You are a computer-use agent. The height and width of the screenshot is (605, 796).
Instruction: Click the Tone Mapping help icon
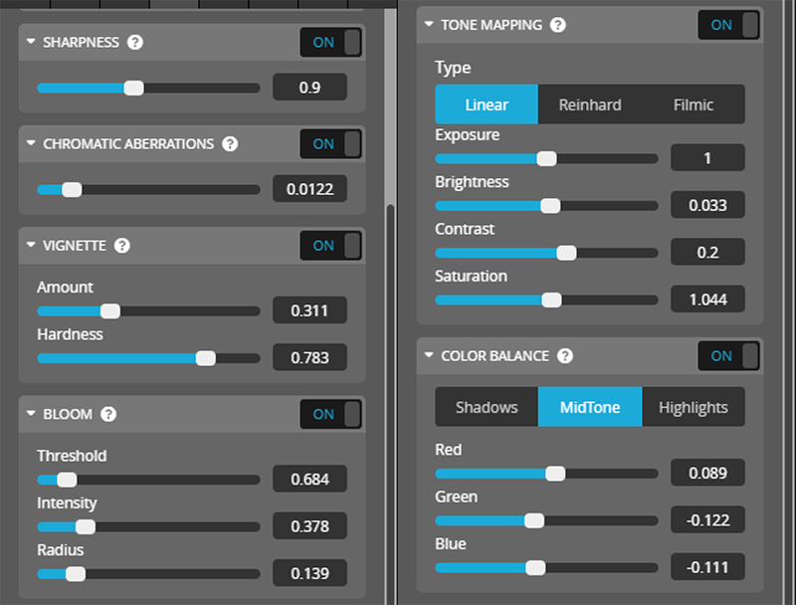point(557,25)
